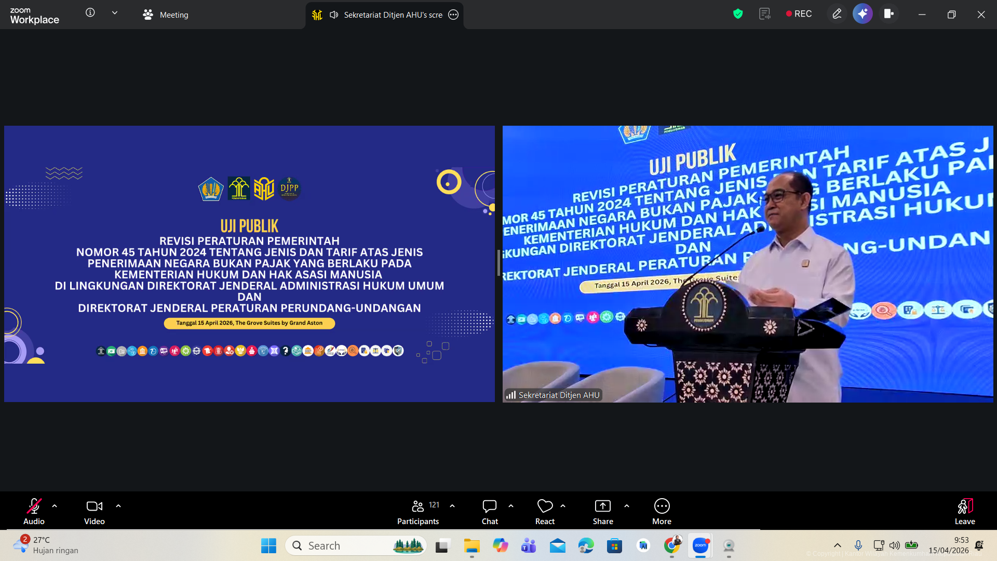Change layout with the View icon
997x561 pixels.
(x=889, y=14)
